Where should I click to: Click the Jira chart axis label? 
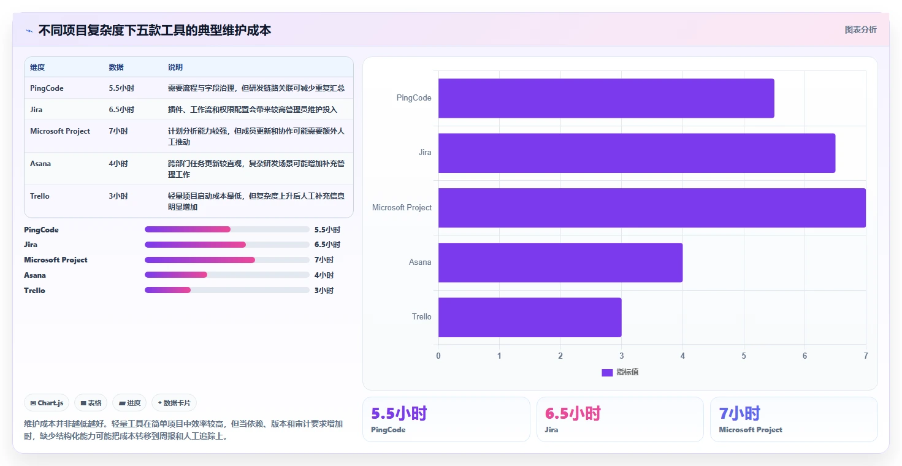(425, 153)
